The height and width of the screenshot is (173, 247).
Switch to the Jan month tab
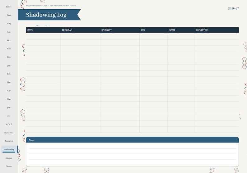9,66
